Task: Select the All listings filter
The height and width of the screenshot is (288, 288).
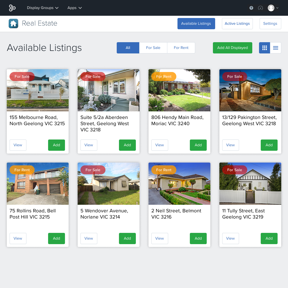Action: coord(128,48)
